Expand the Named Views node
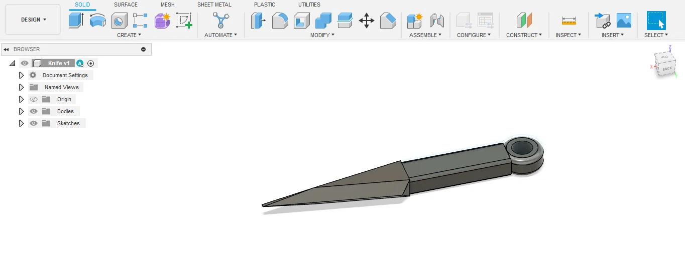The width and height of the screenshot is (685, 266). coord(21,87)
